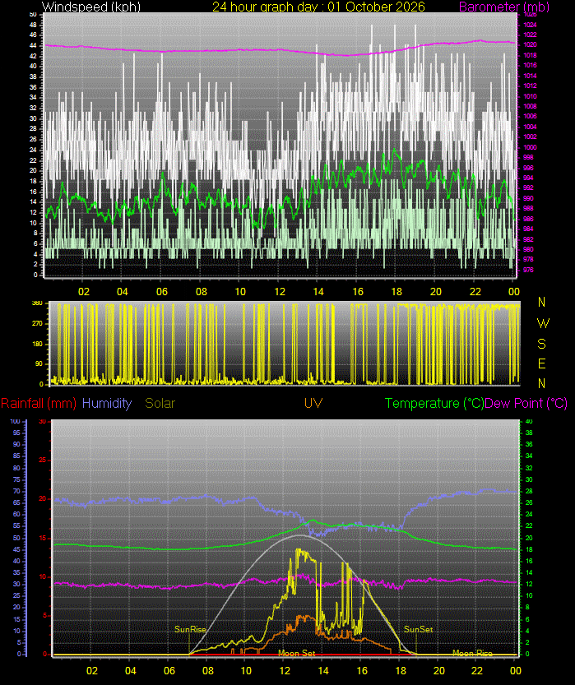The height and width of the screenshot is (685, 575).
Task: Click the "22" hour label under the windspeed graph
Action: 475,291
